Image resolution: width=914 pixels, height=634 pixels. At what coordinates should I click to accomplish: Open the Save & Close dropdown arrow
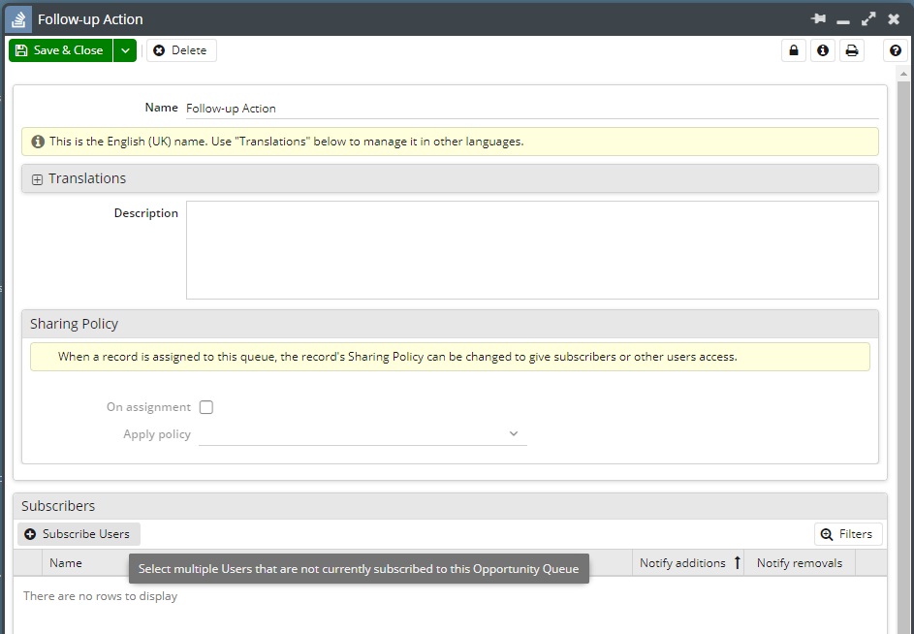coord(123,49)
